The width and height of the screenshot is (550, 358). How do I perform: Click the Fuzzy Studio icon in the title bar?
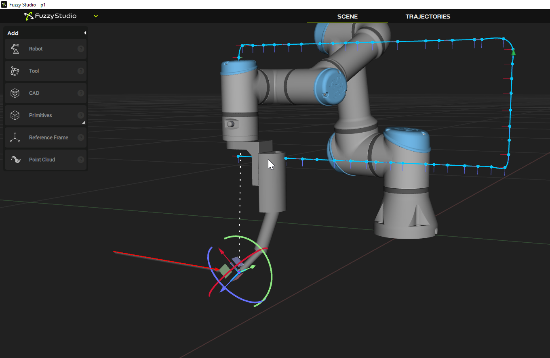point(4,4)
